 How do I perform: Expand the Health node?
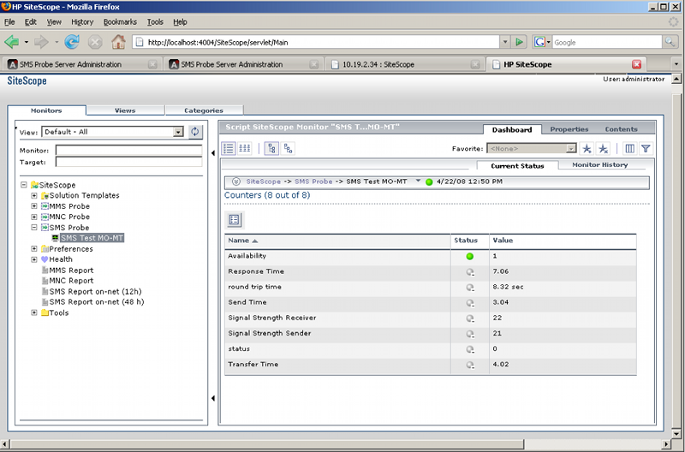(34, 259)
